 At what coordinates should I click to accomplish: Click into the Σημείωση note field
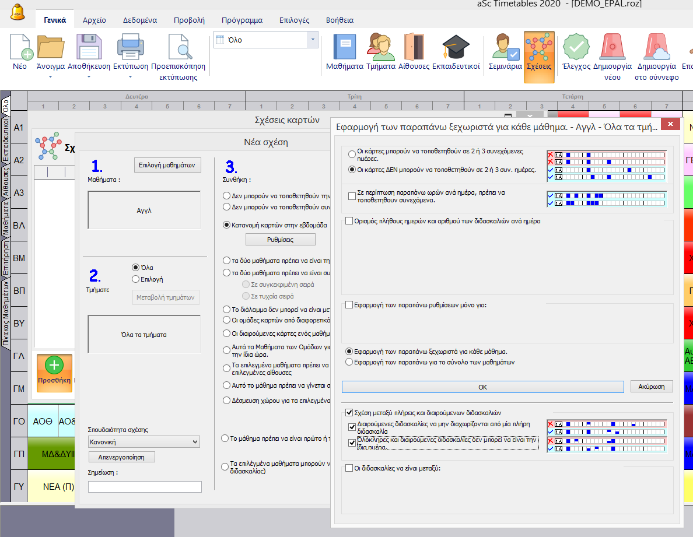(145, 486)
